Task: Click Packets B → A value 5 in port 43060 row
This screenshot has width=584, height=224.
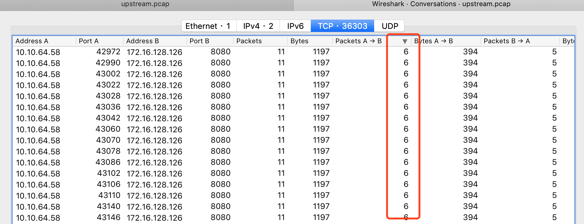Action: (554, 129)
